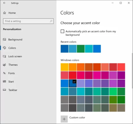Go to Home in Settings

tap(12, 13)
